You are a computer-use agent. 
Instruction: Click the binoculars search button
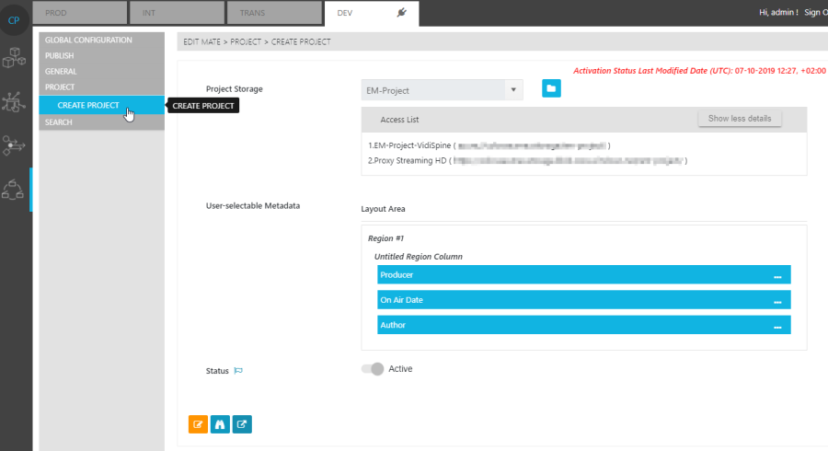point(220,424)
